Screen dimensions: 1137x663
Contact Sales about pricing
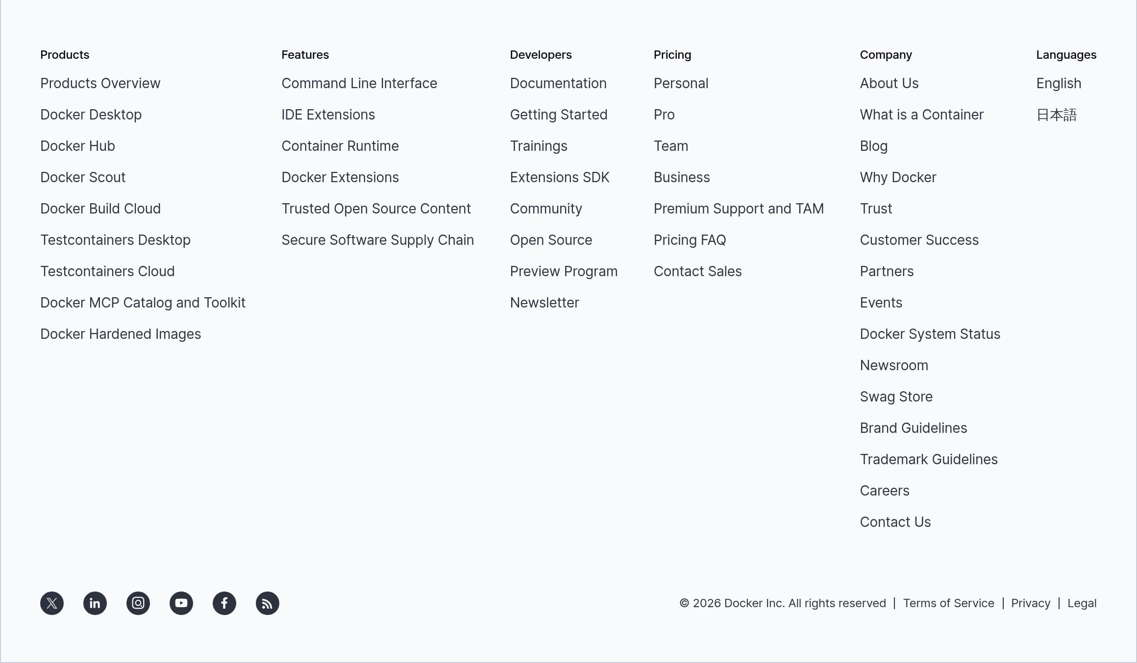(698, 271)
